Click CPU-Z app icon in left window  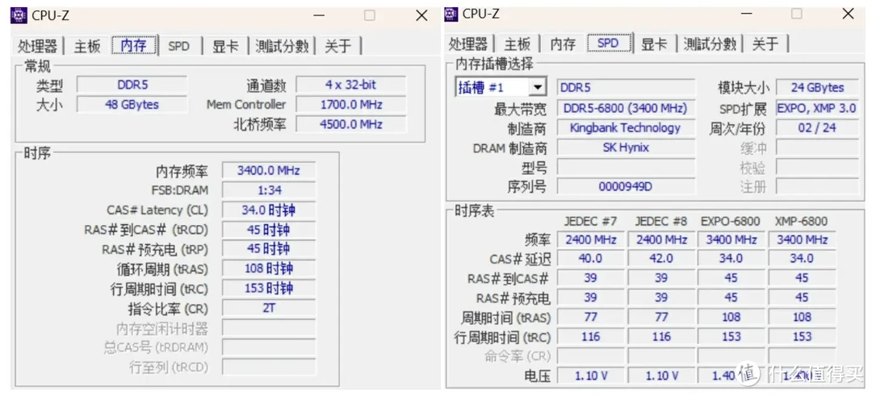(x=19, y=15)
